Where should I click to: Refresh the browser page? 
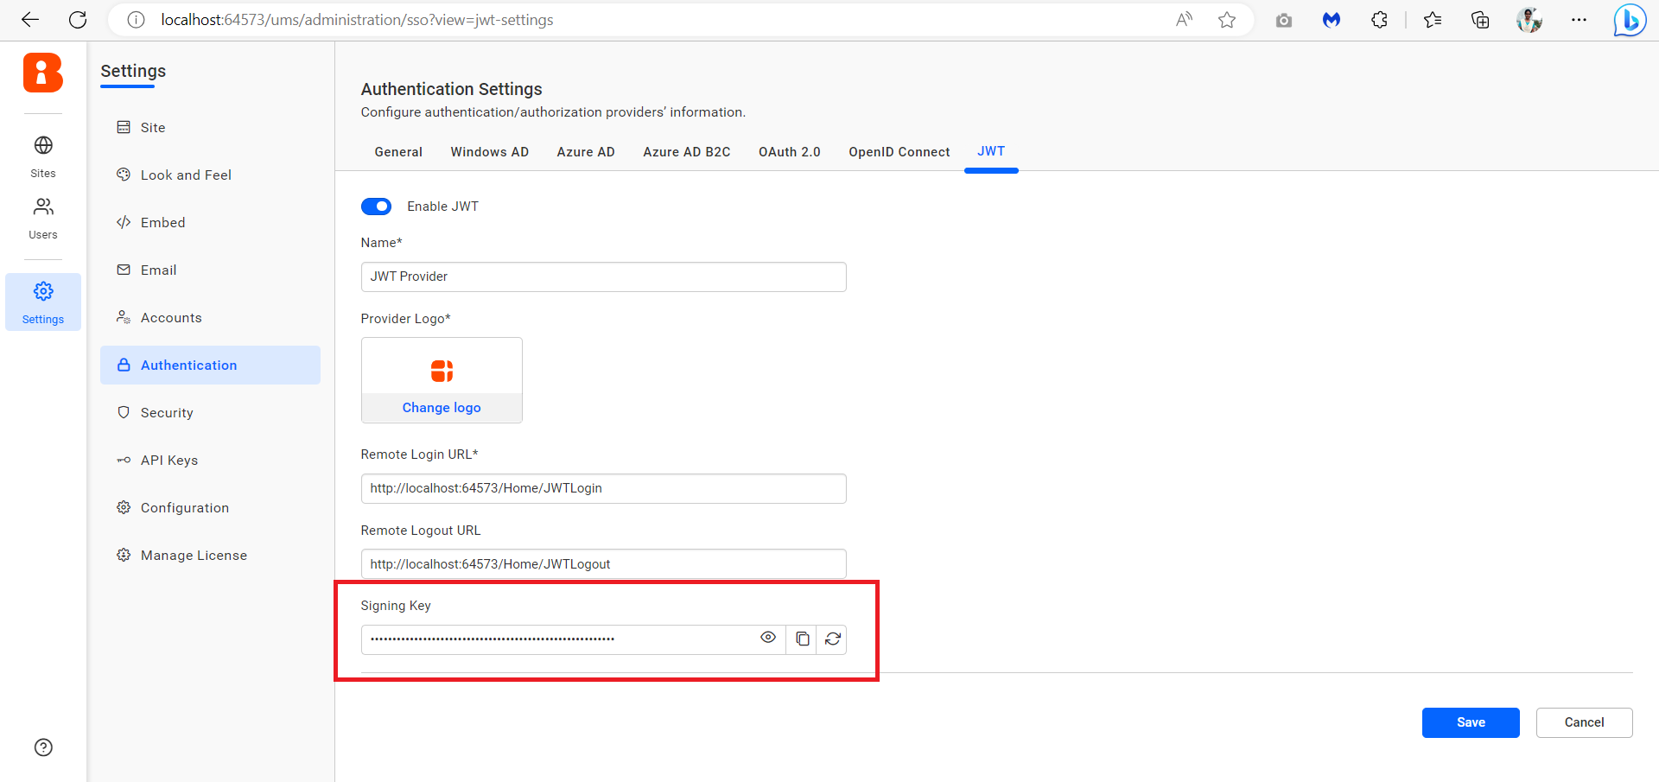pyautogui.click(x=78, y=20)
